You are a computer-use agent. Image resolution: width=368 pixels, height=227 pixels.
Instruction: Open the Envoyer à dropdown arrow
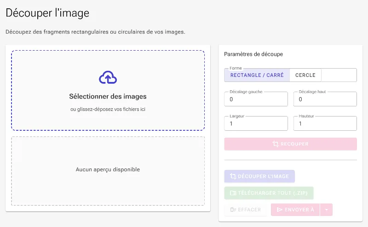[x=327, y=210]
